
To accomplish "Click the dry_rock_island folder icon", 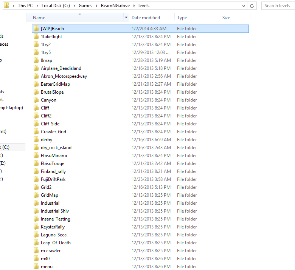I will point(36,148).
